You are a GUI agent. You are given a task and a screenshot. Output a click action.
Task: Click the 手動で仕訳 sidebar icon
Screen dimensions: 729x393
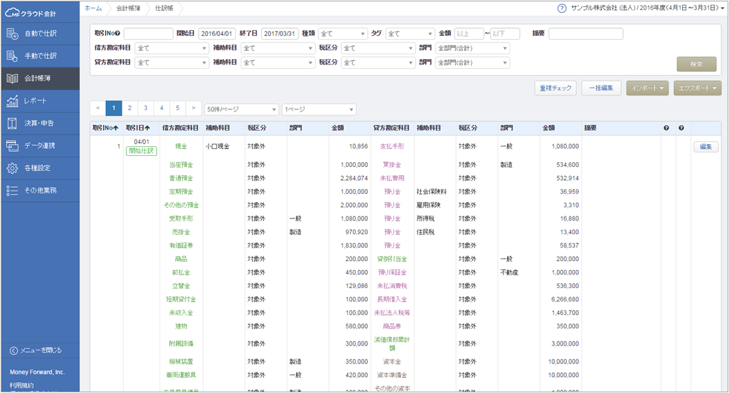tap(12, 56)
